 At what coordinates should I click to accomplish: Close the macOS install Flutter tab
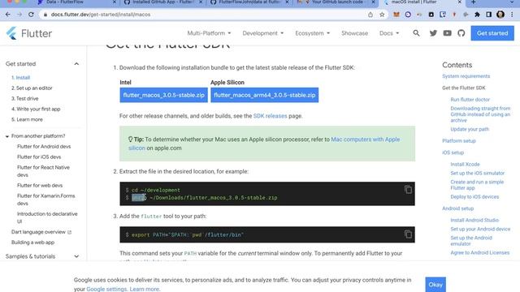[459, 2]
